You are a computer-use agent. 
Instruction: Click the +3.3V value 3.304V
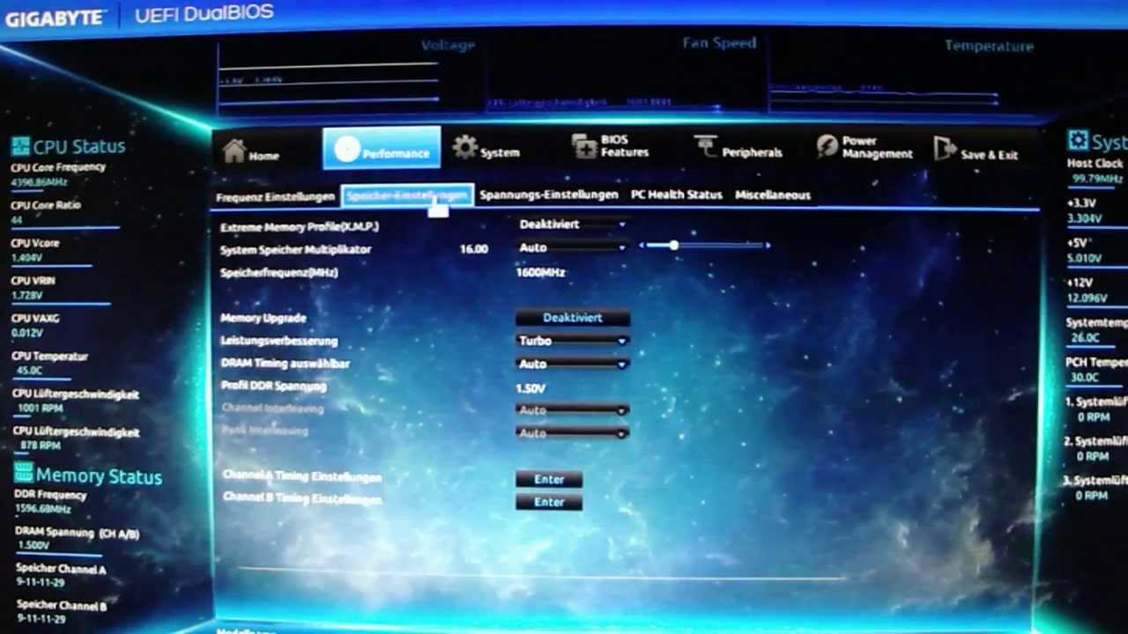(x=1084, y=218)
